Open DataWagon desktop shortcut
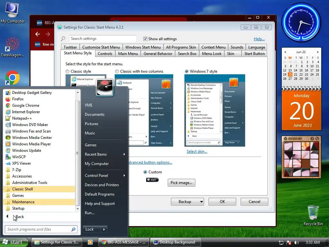Image resolution: width=329 pixels, height=247 pixels. tap(13, 47)
